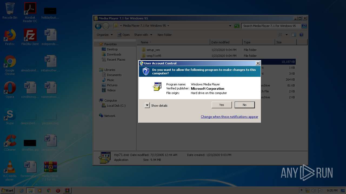The height and width of the screenshot is (194, 346).
Task: Click No in User Account Control dialog
Action: (245, 105)
